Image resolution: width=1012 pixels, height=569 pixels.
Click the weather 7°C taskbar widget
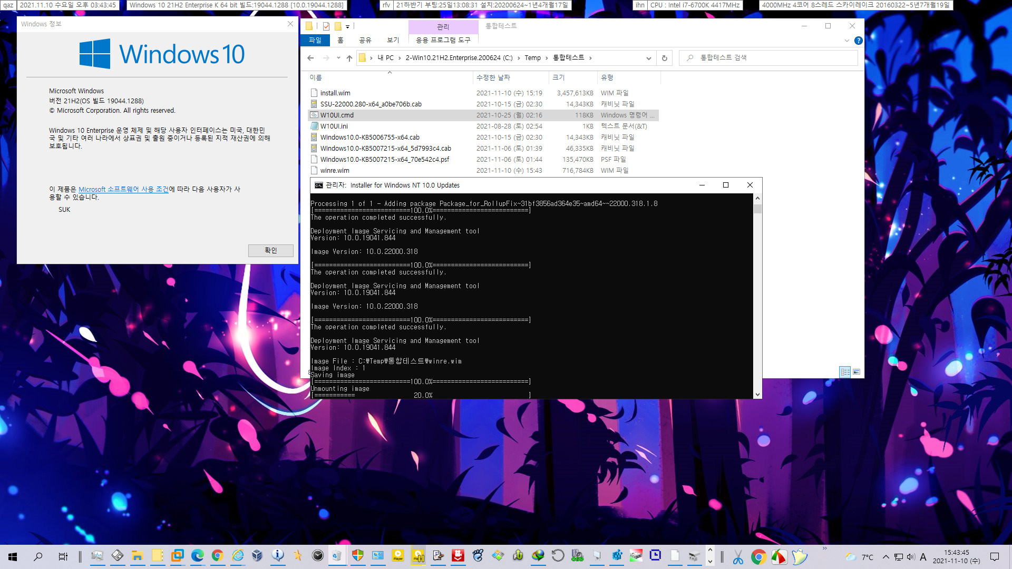click(x=860, y=557)
